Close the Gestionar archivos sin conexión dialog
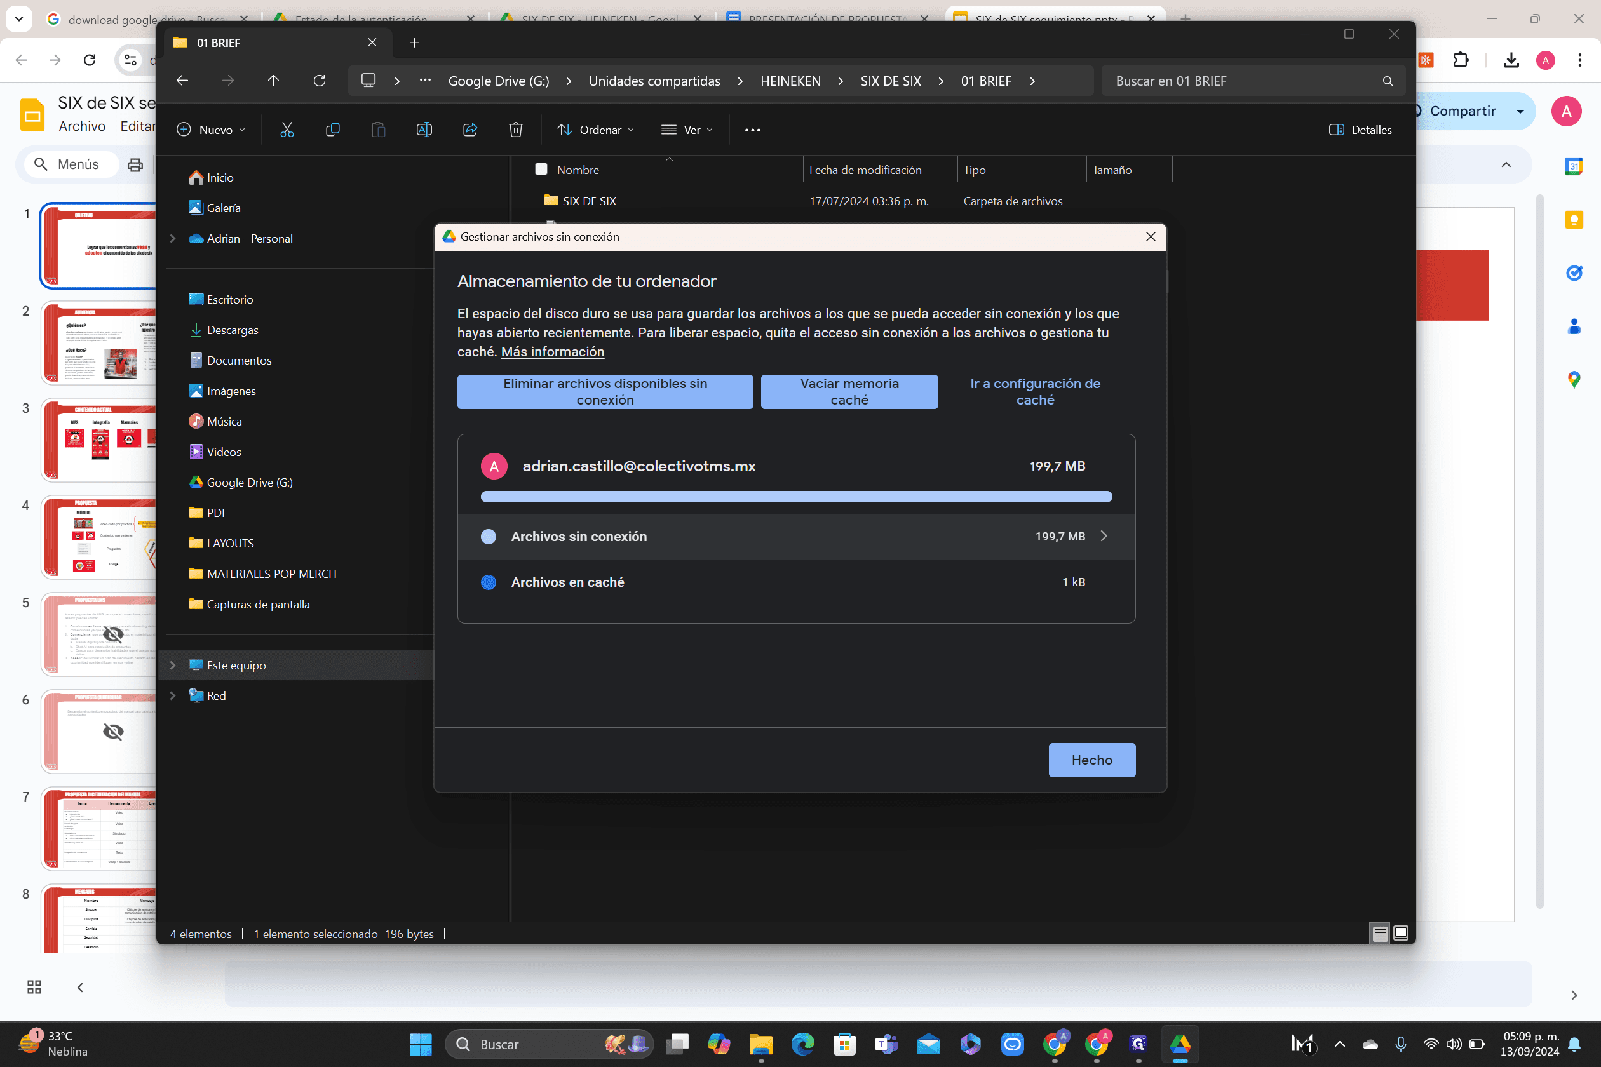The image size is (1601, 1067). (1151, 237)
